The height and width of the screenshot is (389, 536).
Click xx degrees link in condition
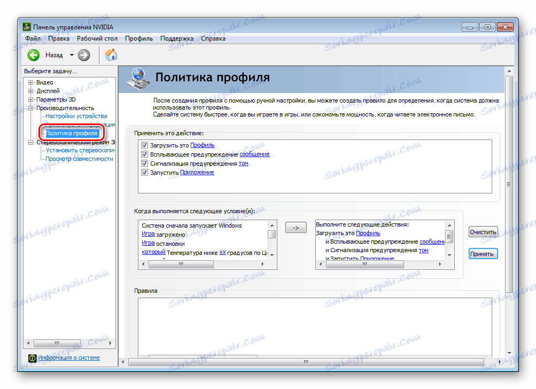point(222,253)
